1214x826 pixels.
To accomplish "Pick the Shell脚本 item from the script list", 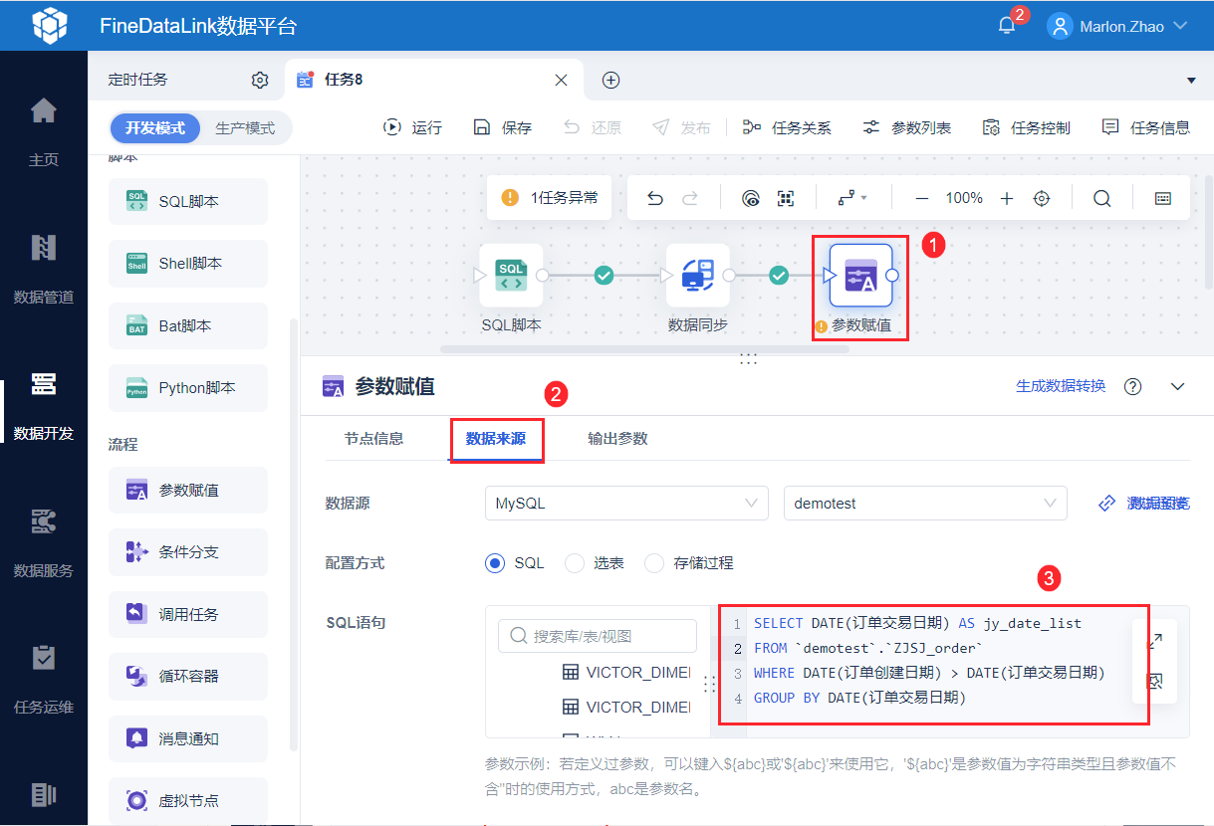I will point(188,264).
